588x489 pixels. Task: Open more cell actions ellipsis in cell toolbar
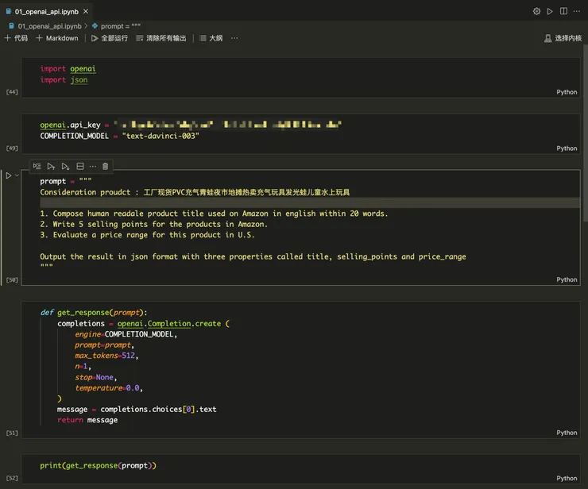92,166
